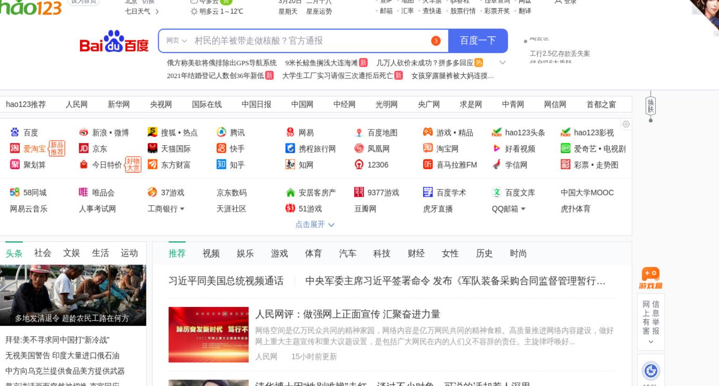Open 人民网评 article headline
This screenshot has width=719, height=386.
pos(348,314)
